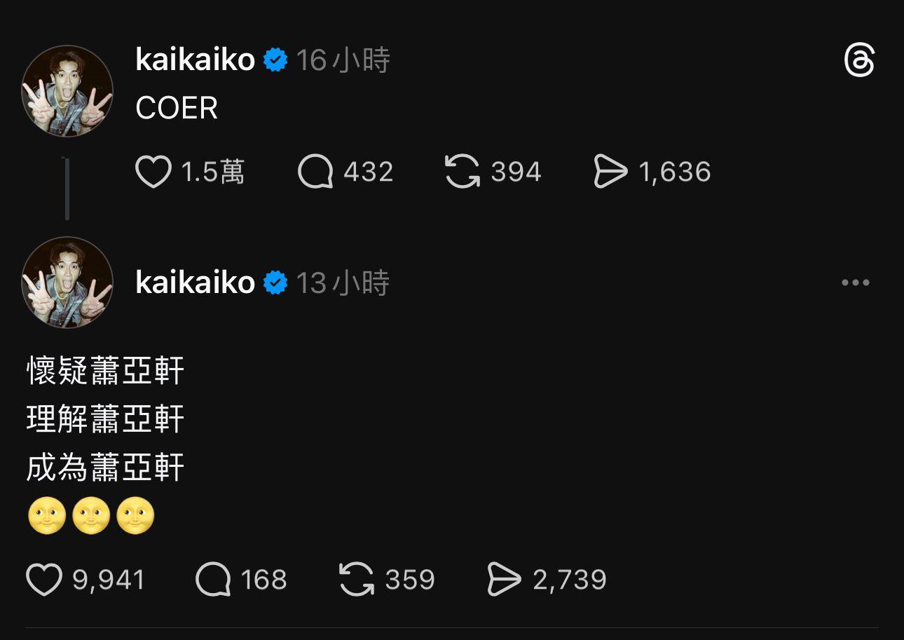Repost the COER post
The image size is (904, 640).
463,172
